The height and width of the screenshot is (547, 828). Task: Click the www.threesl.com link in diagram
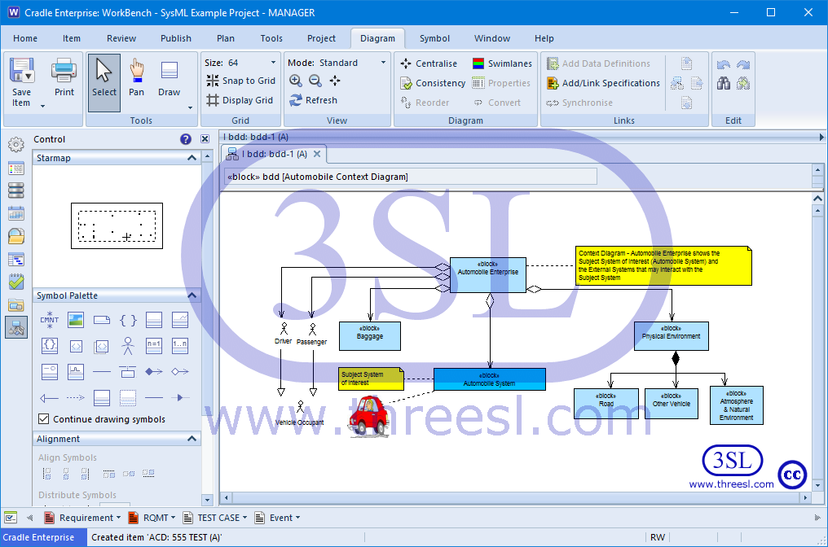click(x=731, y=484)
